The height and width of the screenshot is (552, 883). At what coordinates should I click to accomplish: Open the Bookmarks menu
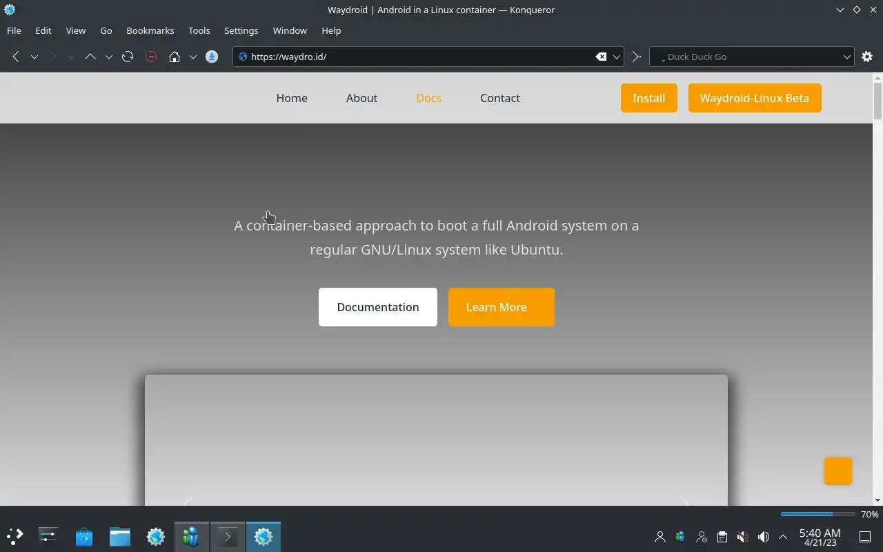150,30
